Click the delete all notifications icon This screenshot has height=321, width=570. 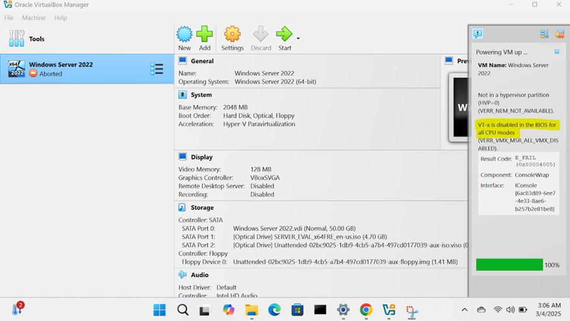pos(560,34)
